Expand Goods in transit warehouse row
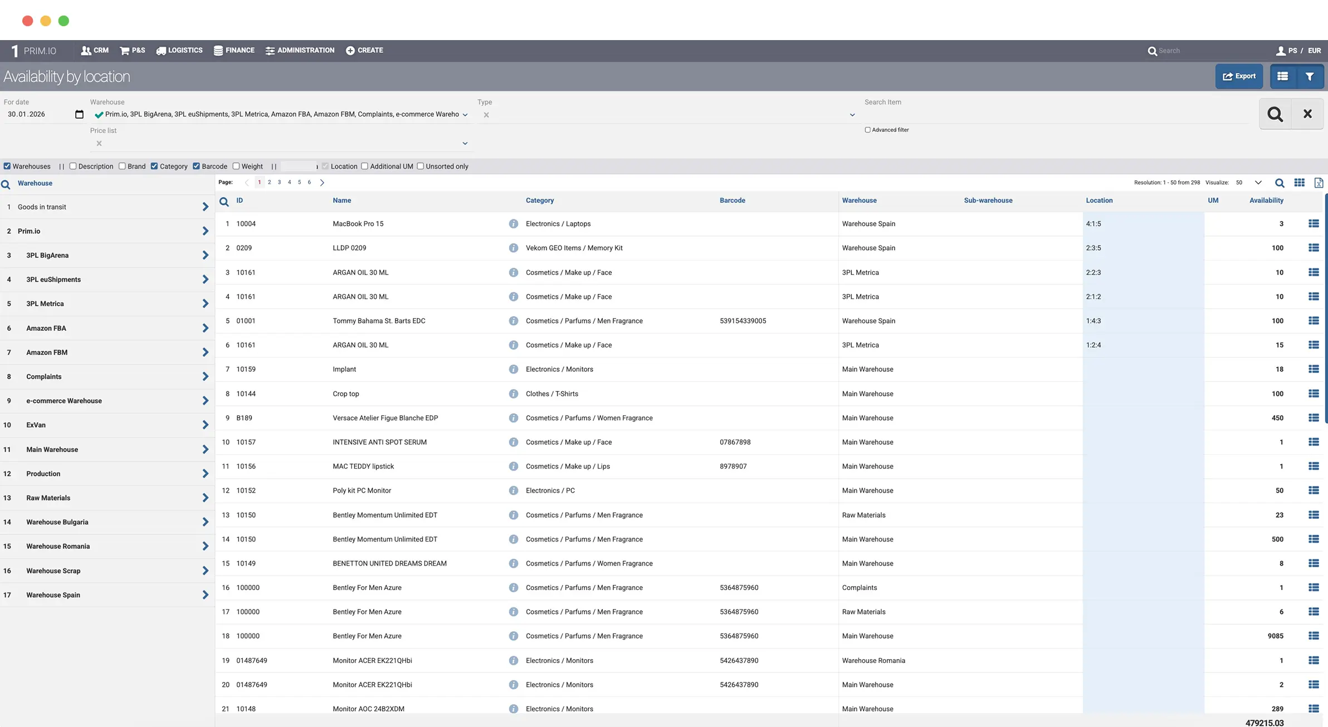 (205, 207)
